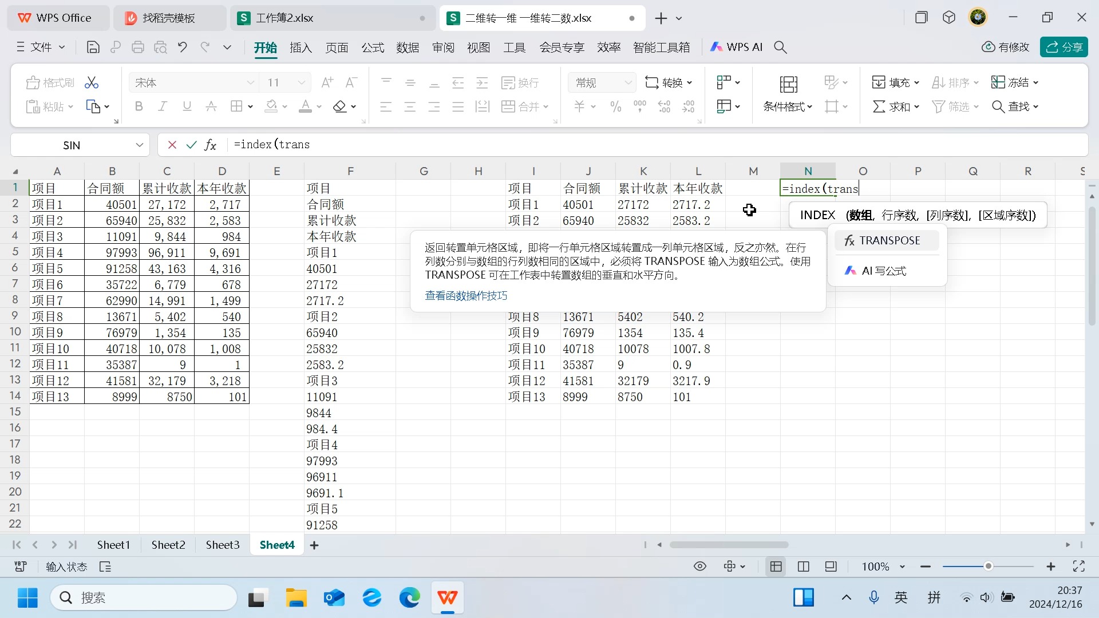The image size is (1099, 618).
Task: Apply bold formatting
Action: click(x=138, y=106)
